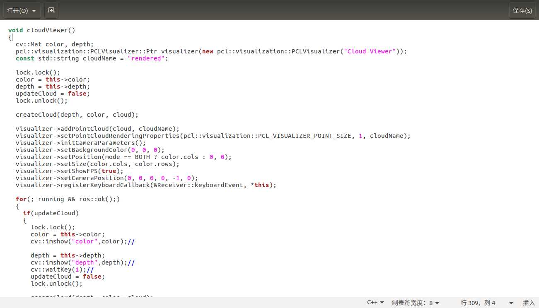Click the first 'lock.unlock();' line
The image size is (539, 308).
click(41, 101)
